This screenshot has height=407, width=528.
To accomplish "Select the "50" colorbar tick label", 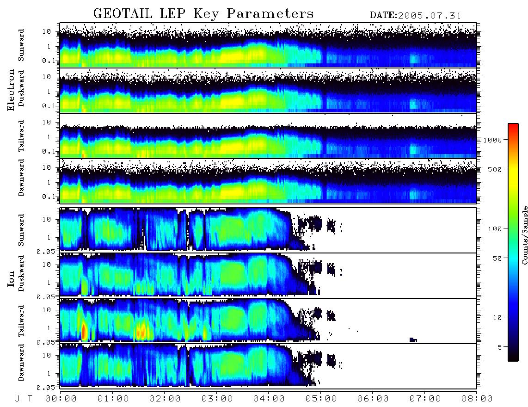I will (497, 259).
